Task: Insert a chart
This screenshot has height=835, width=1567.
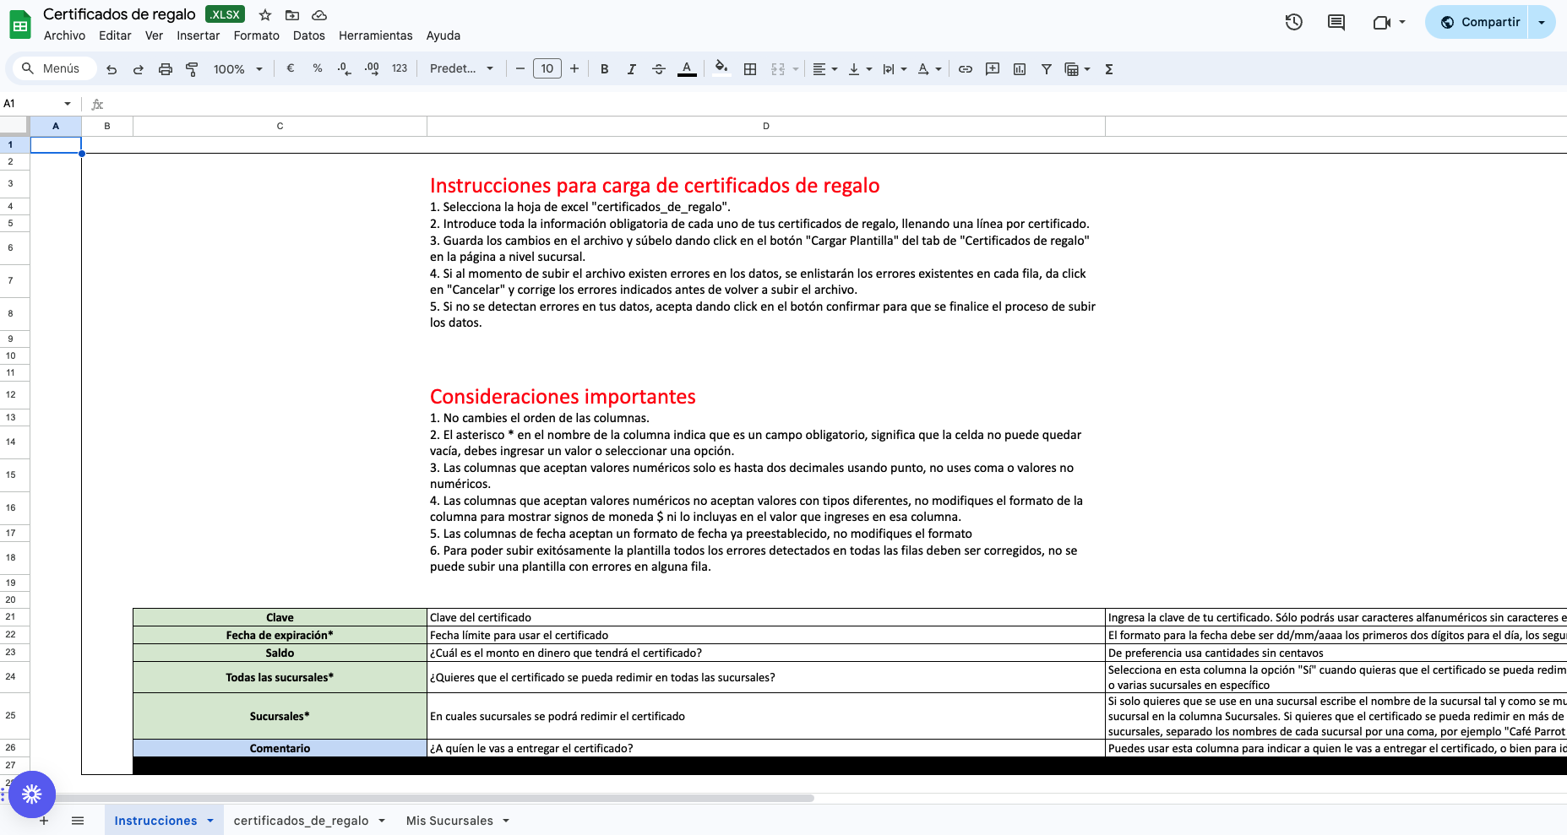Action: coord(1020,69)
